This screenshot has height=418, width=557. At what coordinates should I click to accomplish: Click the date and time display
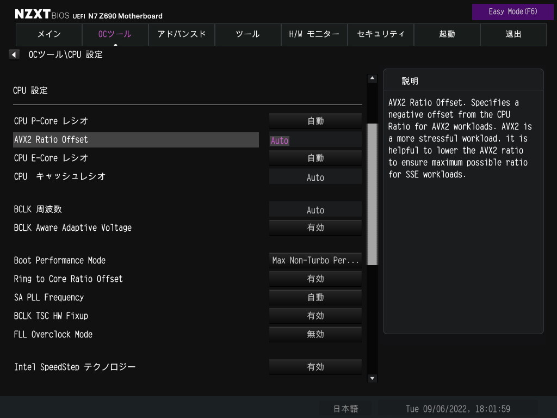(457, 409)
